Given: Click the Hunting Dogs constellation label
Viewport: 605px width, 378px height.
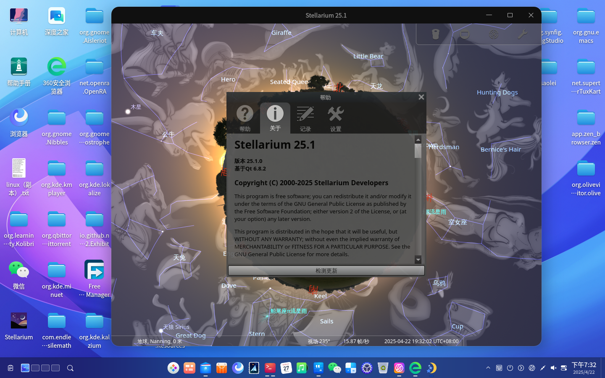Looking at the screenshot, I should [x=497, y=92].
